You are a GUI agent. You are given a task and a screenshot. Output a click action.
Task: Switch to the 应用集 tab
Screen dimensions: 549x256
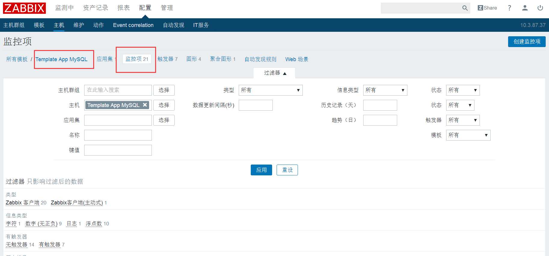tap(105, 59)
